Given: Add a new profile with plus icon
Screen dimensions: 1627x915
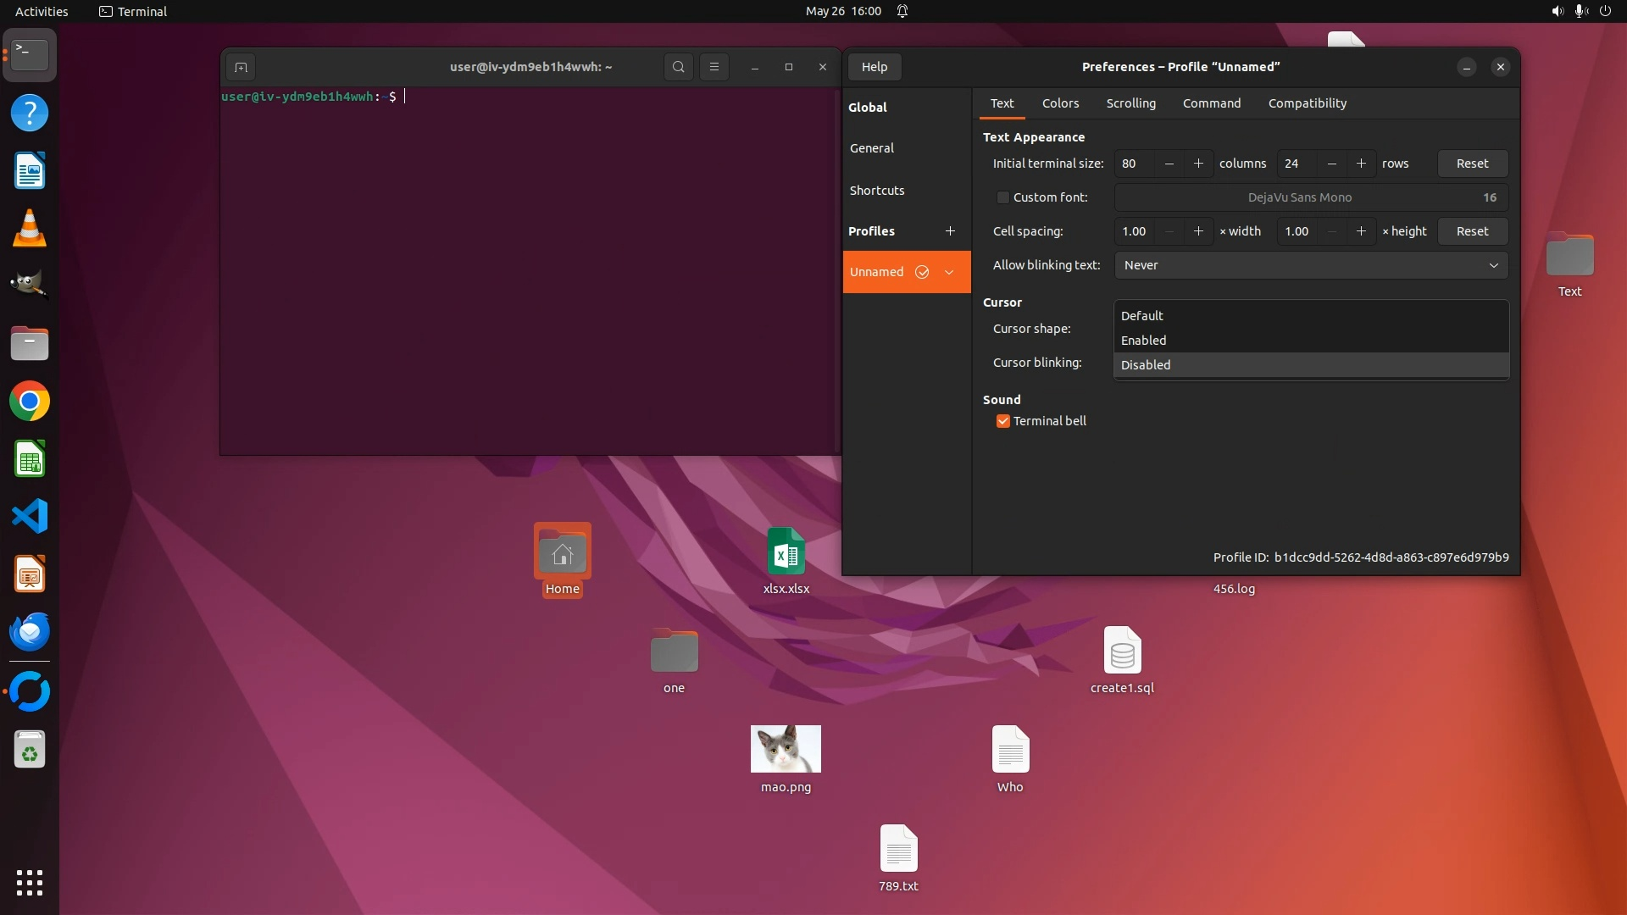Looking at the screenshot, I should pos(950,230).
